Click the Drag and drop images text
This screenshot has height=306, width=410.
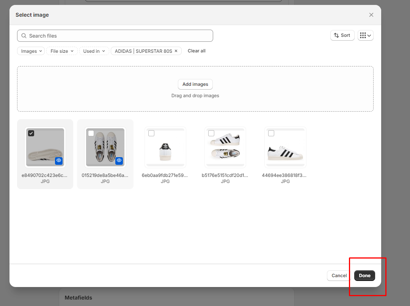[x=195, y=96]
